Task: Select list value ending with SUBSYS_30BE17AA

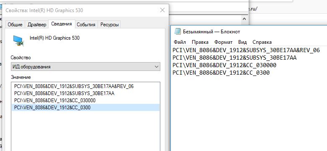Action: [x=85, y=93]
